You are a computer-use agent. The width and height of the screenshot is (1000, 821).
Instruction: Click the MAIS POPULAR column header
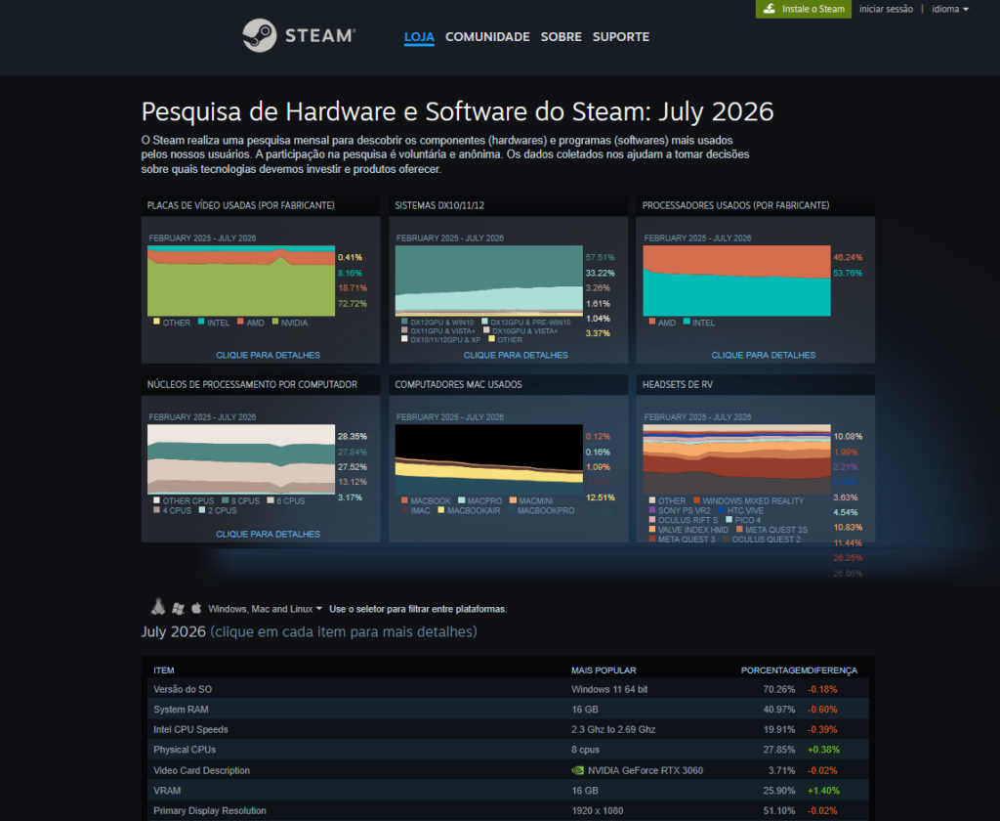pos(604,670)
